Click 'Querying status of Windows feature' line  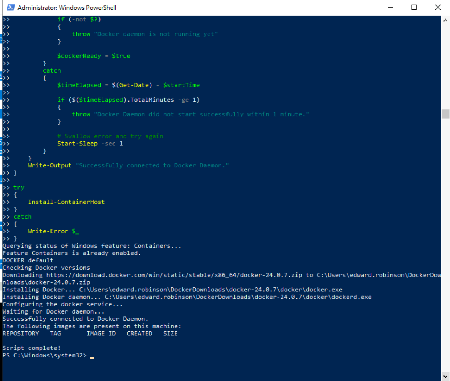coord(92,246)
